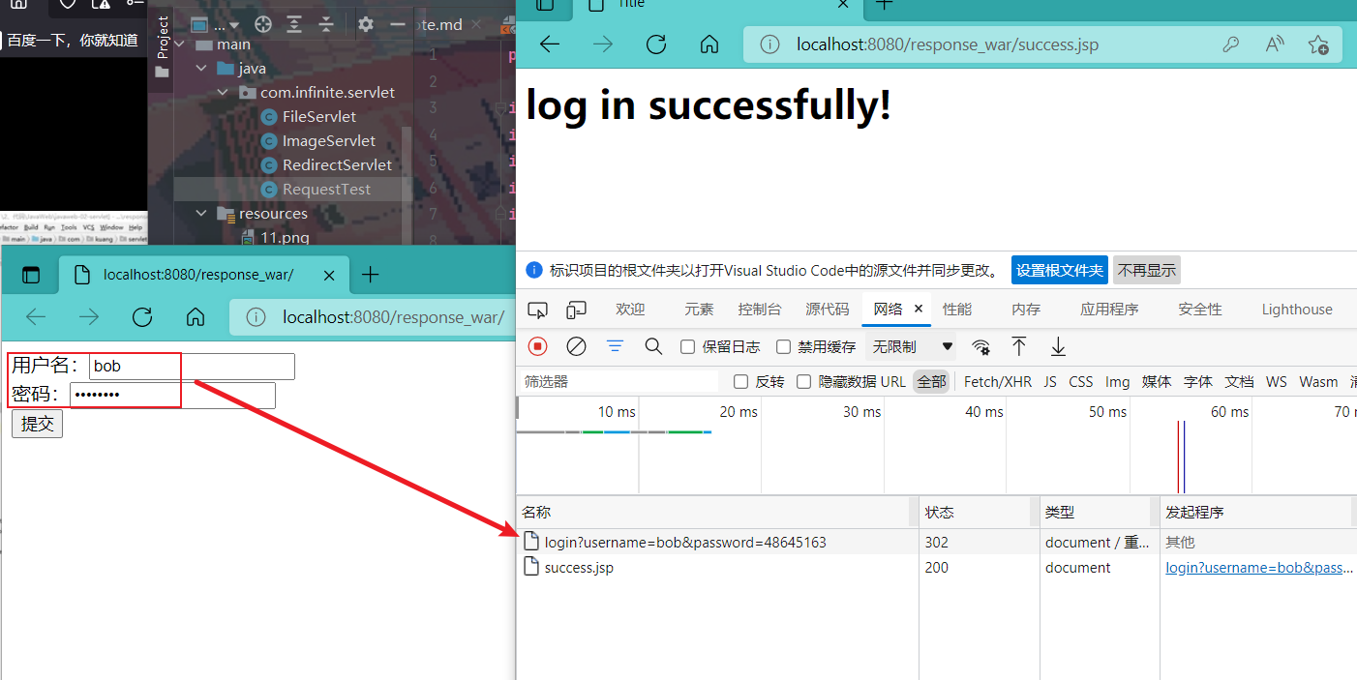
Task: Collapse the resources folder in Project tree
Action: pos(201,214)
